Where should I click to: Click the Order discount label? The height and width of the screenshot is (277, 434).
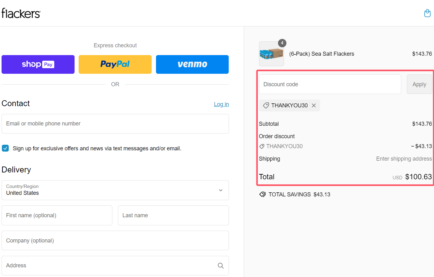point(277,136)
